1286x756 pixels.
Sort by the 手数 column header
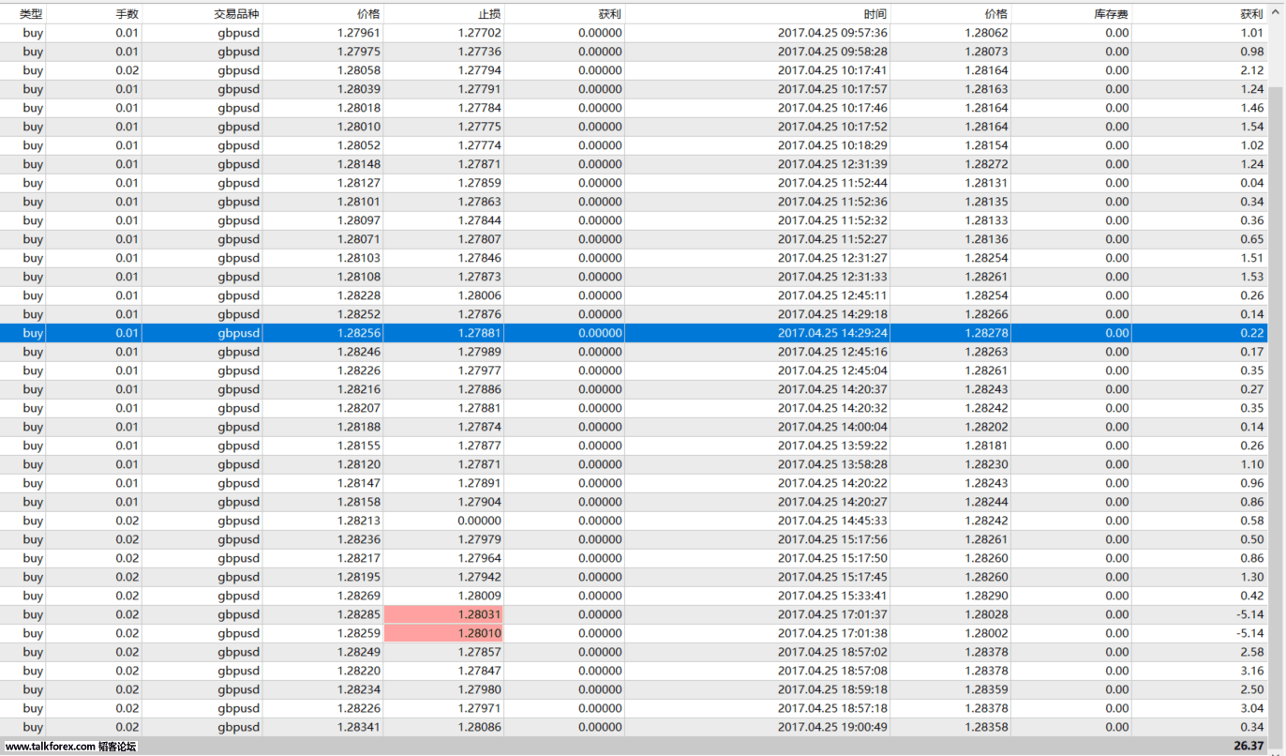pyautogui.click(x=127, y=14)
